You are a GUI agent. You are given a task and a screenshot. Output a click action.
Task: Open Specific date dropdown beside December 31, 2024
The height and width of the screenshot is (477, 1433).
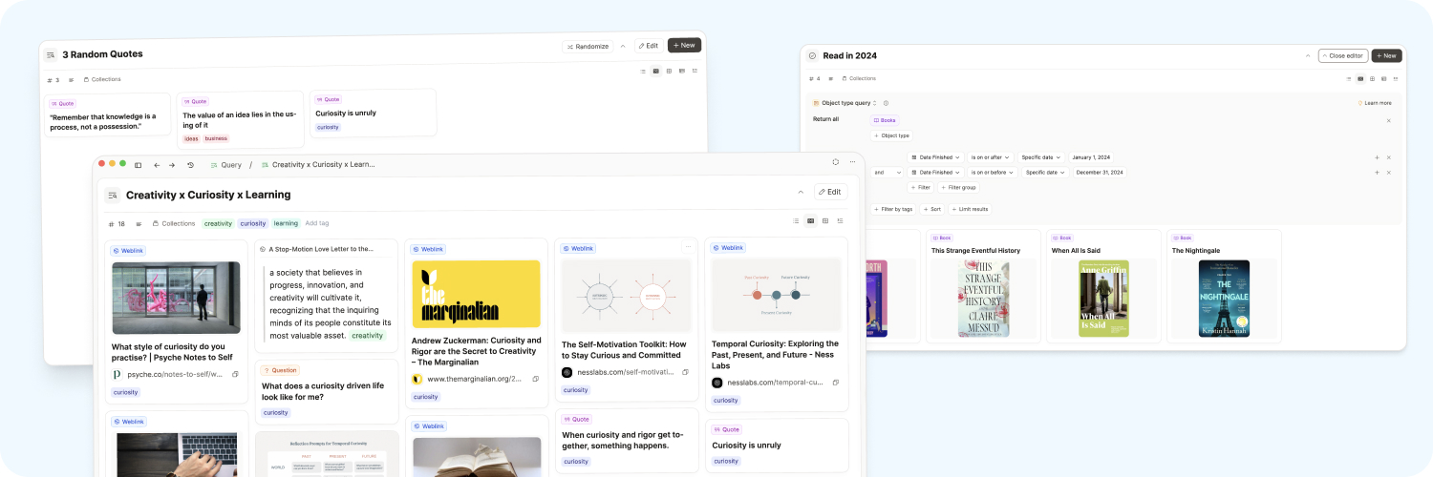(x=1045, y=173)
